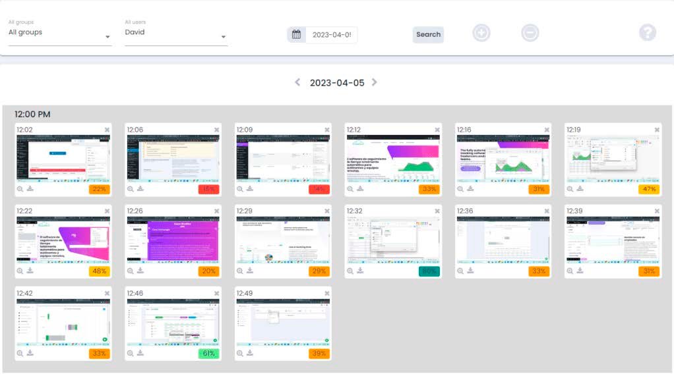Magnify the 12:02 screenshot

point(20,189)
